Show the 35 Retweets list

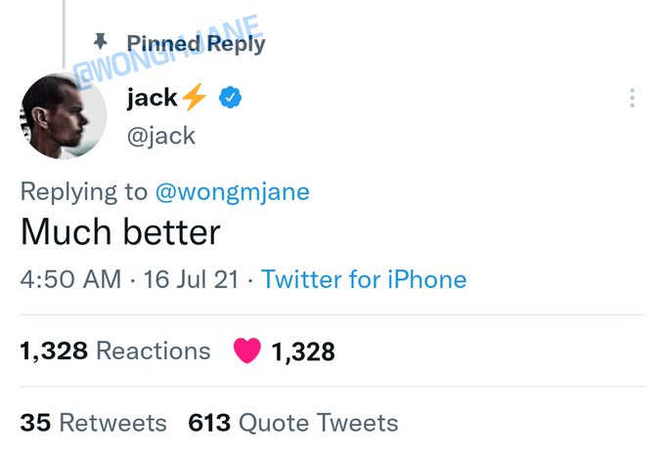click(93, 423)
